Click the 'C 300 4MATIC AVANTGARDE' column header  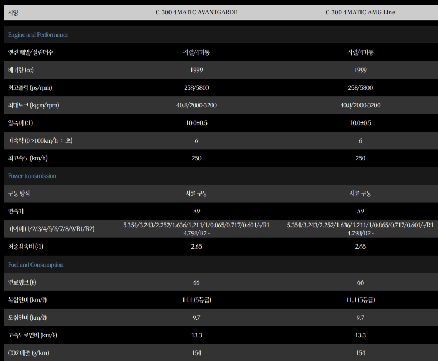tap(196, 12)
